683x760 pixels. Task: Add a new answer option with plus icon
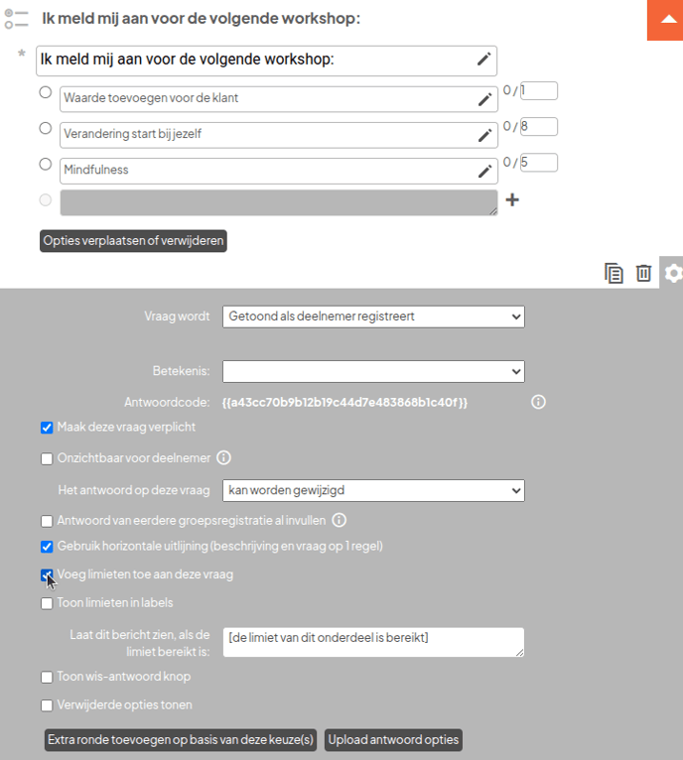coord(512,199)
